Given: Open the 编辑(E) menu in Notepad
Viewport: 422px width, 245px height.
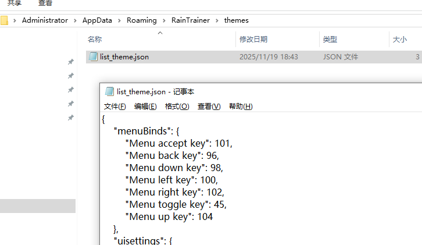Looking at the screenshot, I should coord(145,106).
